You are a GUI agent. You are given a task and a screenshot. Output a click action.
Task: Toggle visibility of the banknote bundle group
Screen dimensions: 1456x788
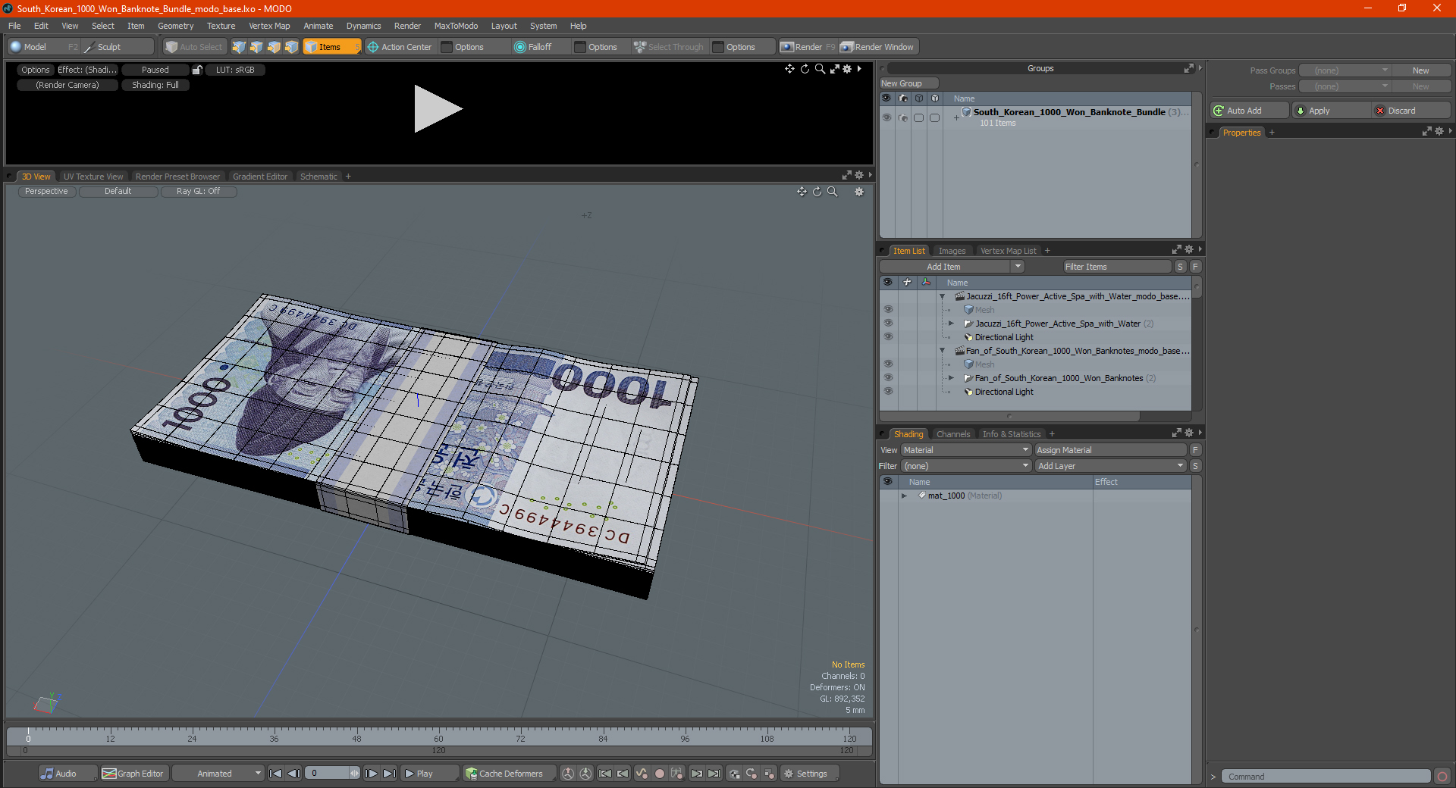click(x=886, y=117)
